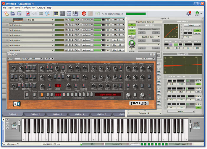The image size is (207, 149).
Task: Click the AUTO button in Dynamics section
Action: point(198,34)
